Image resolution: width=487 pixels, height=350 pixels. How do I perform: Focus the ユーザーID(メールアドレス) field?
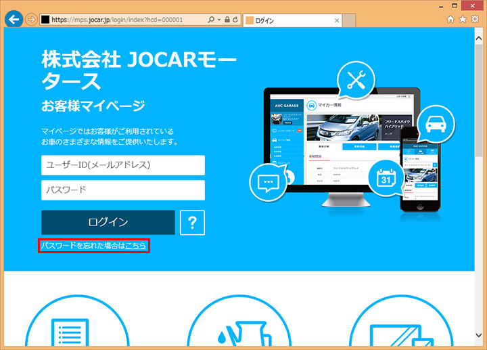click(x=123, y=165)
